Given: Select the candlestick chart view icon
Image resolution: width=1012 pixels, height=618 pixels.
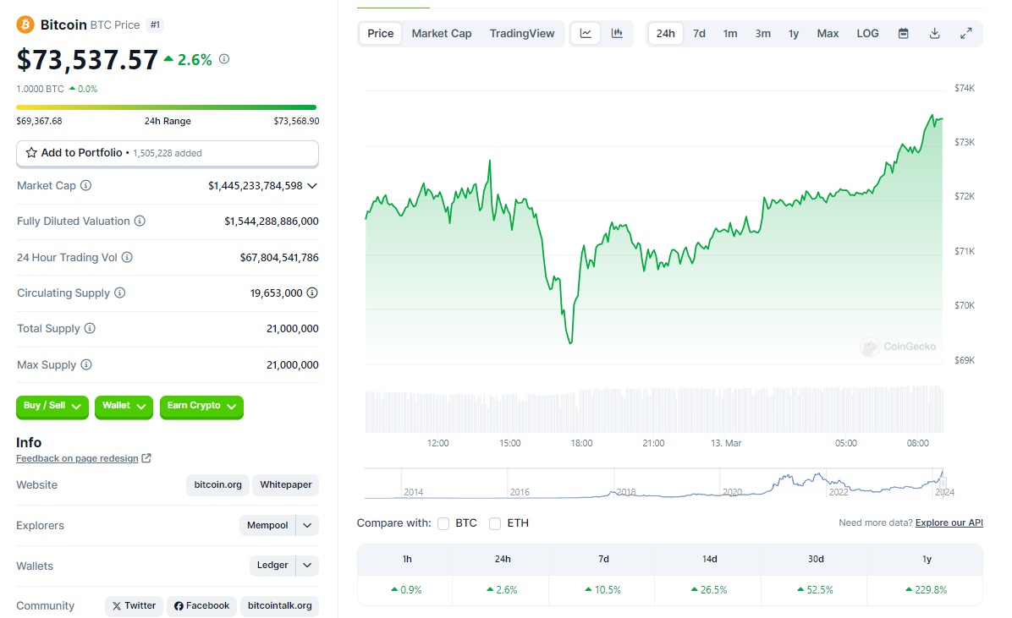Looking at the screenshot, I should pyautogui.click(x=617, y=34).
